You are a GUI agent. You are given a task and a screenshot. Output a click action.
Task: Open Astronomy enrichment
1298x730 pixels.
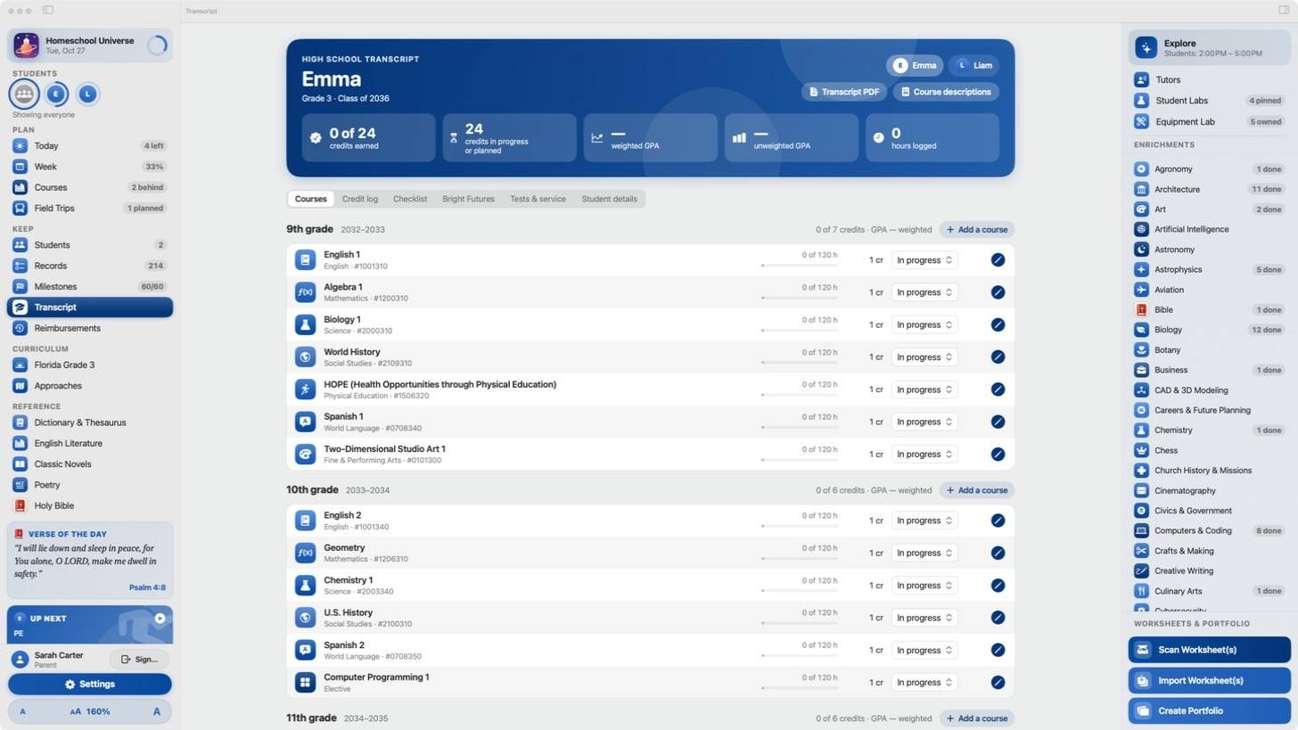click(1208, 250)
